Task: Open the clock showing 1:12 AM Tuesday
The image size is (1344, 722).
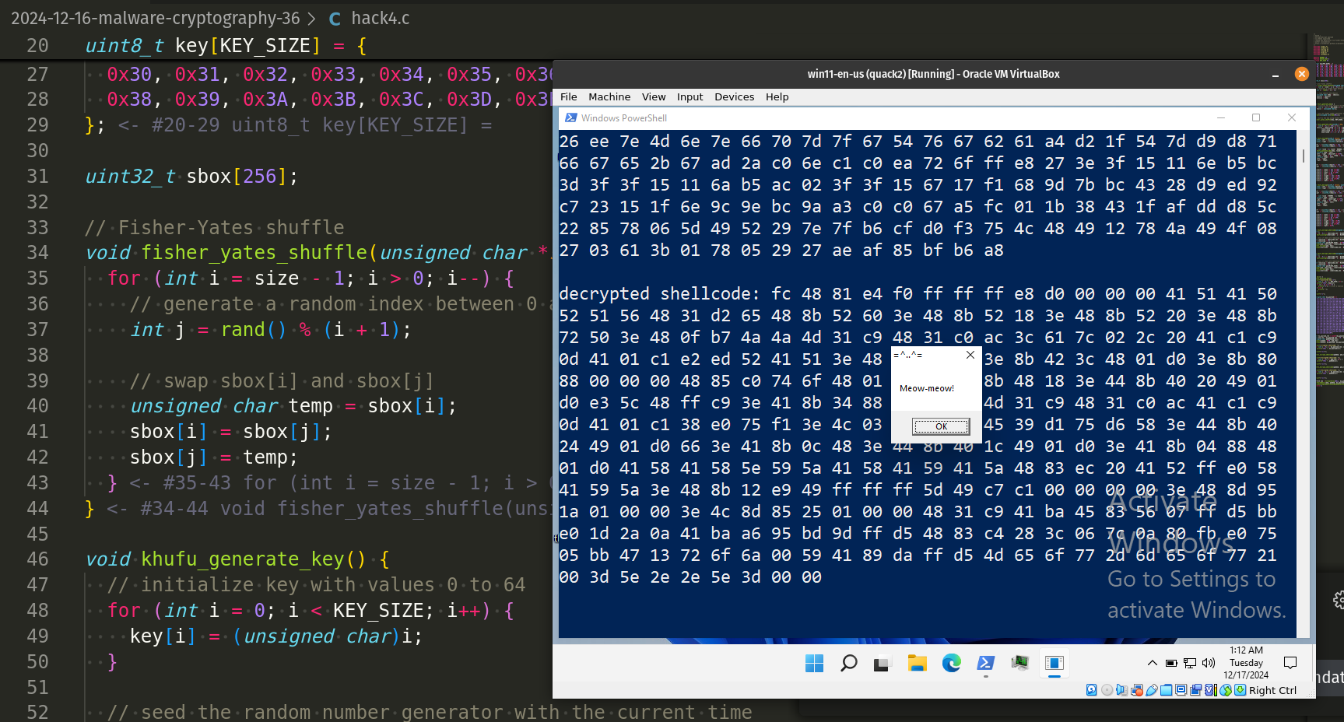Action: (1246, 663)
